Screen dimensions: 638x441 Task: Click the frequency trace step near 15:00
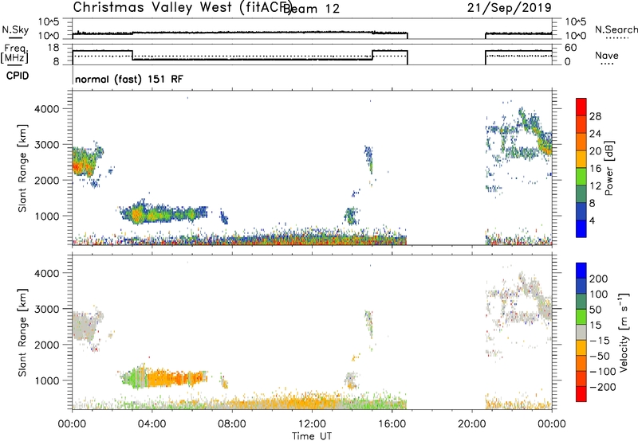pyautogui.click(x=372, y=55)
